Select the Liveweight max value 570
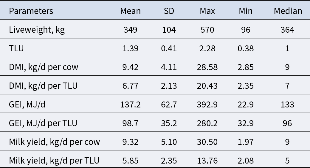 point(207,30)
